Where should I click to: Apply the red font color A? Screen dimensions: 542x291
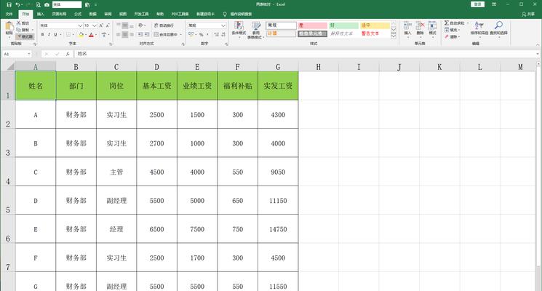coord(91,35)
